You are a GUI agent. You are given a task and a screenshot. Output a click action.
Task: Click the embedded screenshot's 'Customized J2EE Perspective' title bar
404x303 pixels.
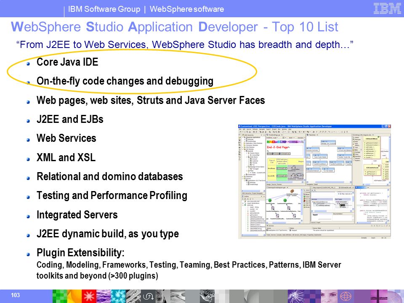coord(315,126)
